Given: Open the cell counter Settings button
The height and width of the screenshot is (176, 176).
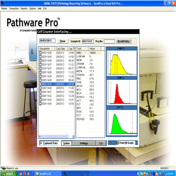Looking at the screenshot, I should click(x=84, y=143).
